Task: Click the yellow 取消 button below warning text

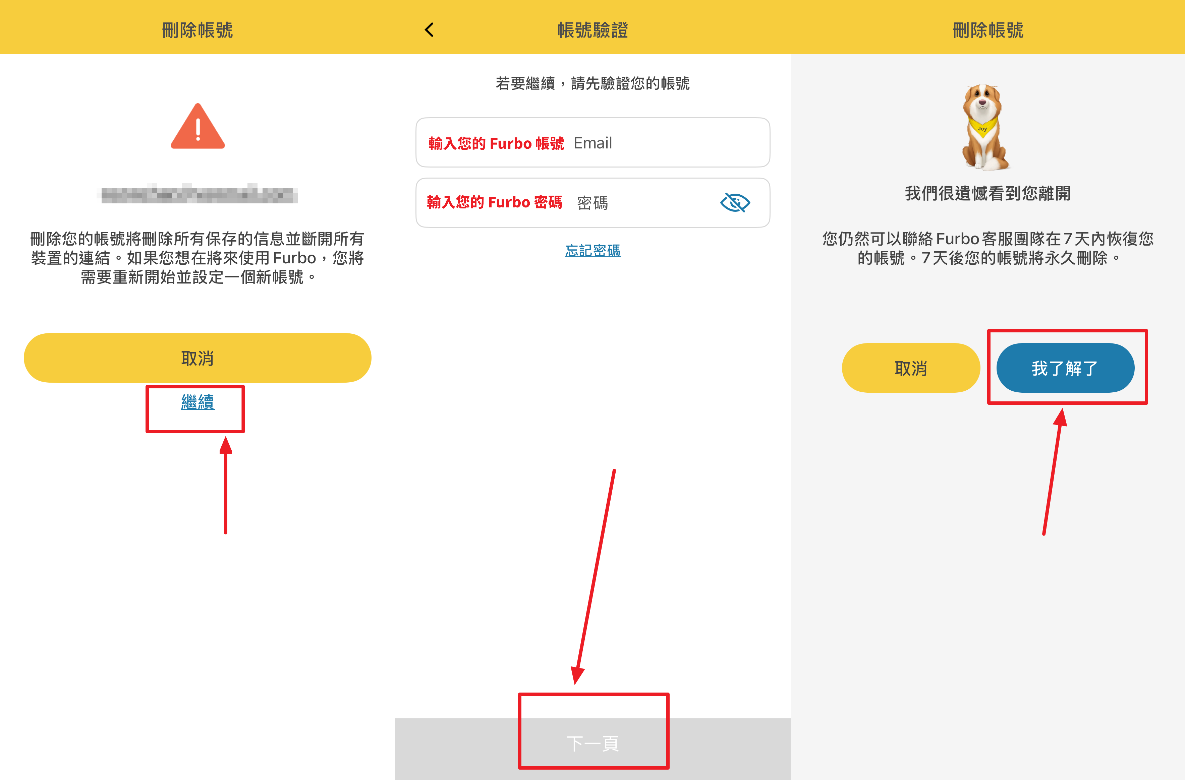Action: coord(197,357)
